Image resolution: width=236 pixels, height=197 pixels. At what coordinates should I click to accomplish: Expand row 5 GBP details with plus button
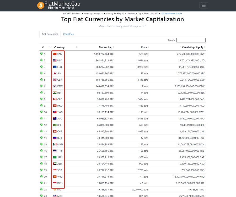click(41, 80)
